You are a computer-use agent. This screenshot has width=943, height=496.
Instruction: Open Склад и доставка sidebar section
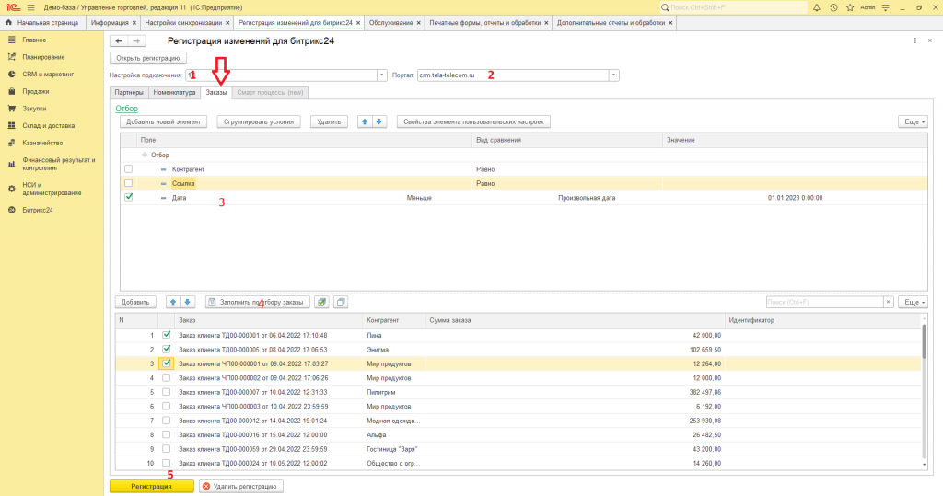(x=49, y=126)
